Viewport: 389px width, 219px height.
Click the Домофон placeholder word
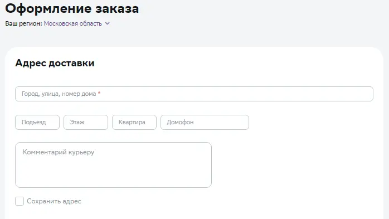click(x=180, y=122)
